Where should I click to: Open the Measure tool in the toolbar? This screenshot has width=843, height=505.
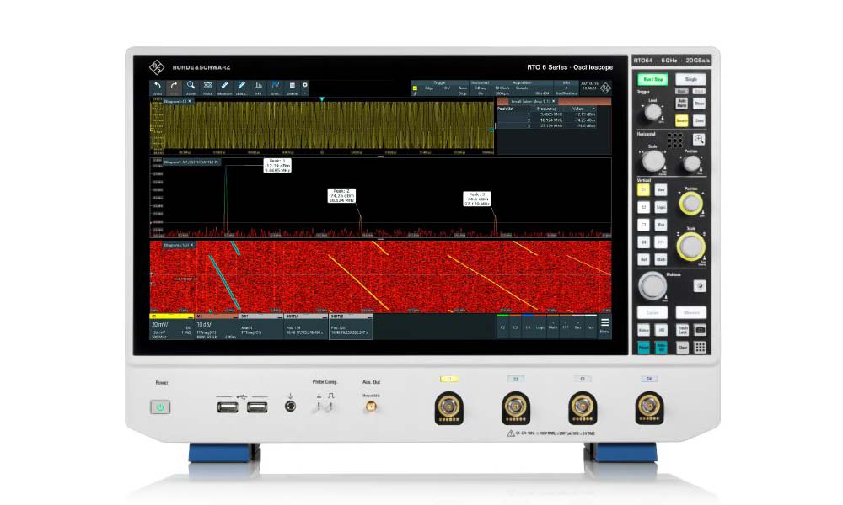tap(224, 87)
